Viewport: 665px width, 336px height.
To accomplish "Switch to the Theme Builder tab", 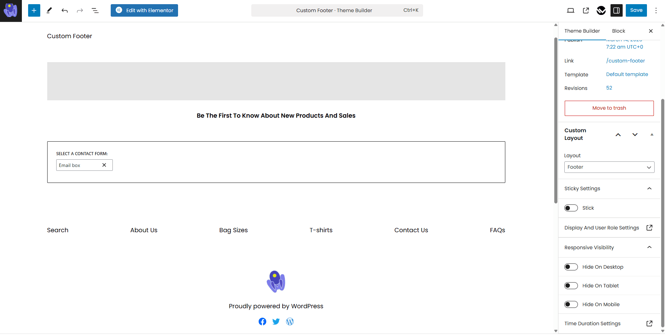I will (x=582, y=31).
